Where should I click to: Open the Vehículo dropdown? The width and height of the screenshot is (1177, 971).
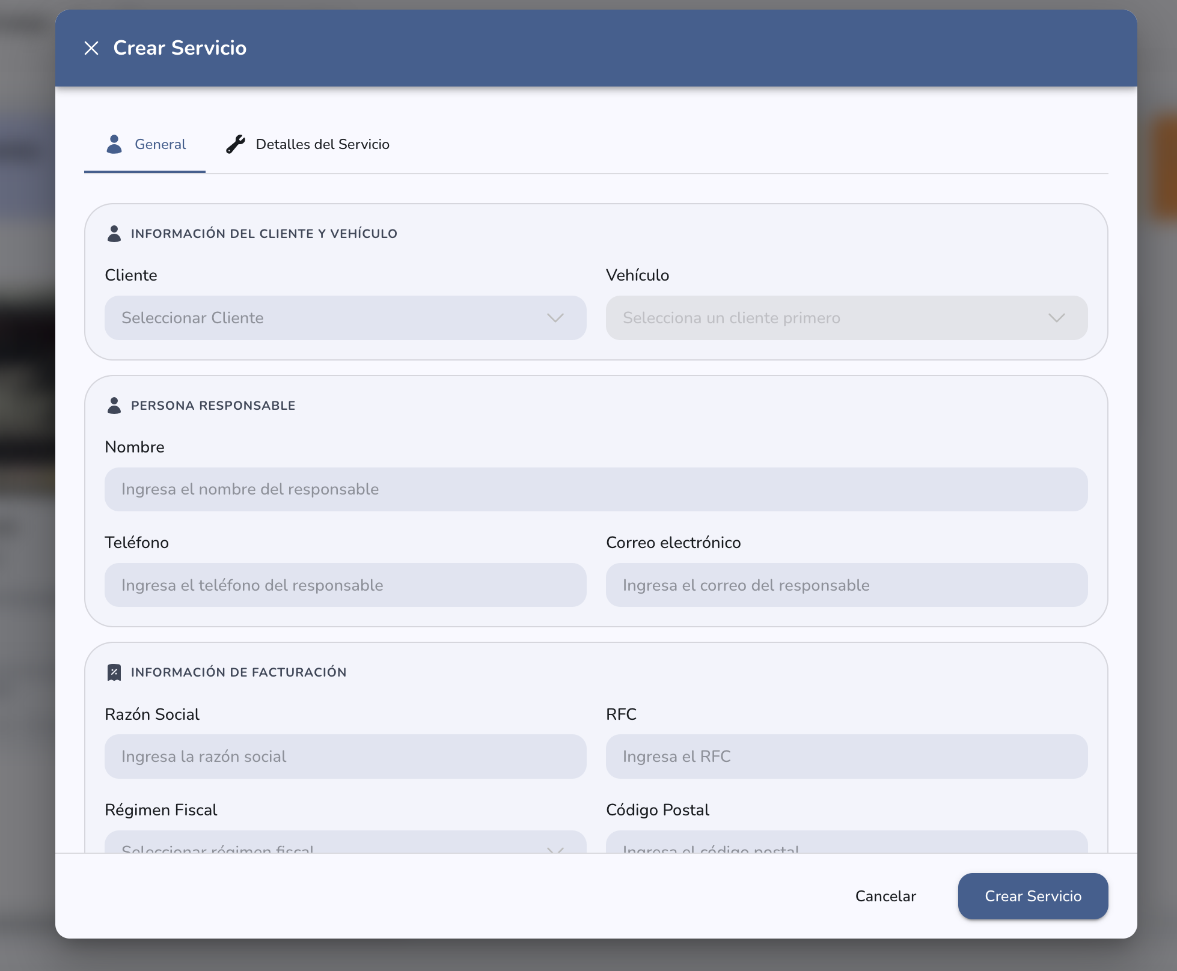click(x=847, y=318)
